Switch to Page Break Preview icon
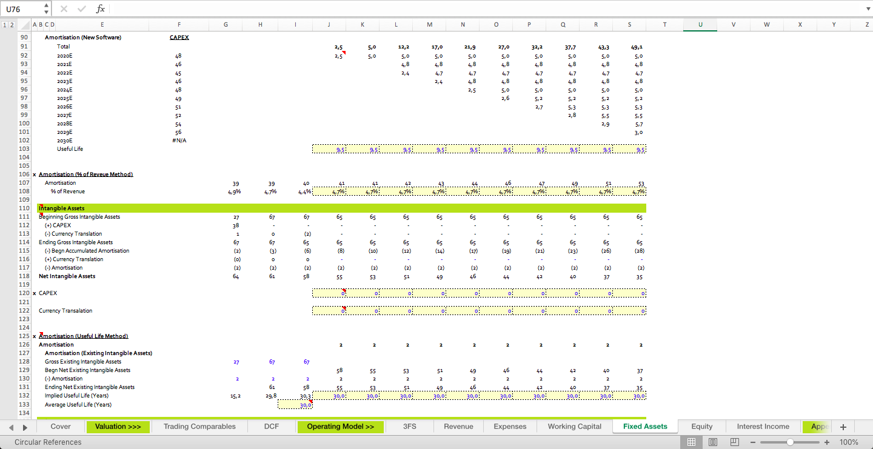This screenshot has height=449, width=873. pos(735,442)
